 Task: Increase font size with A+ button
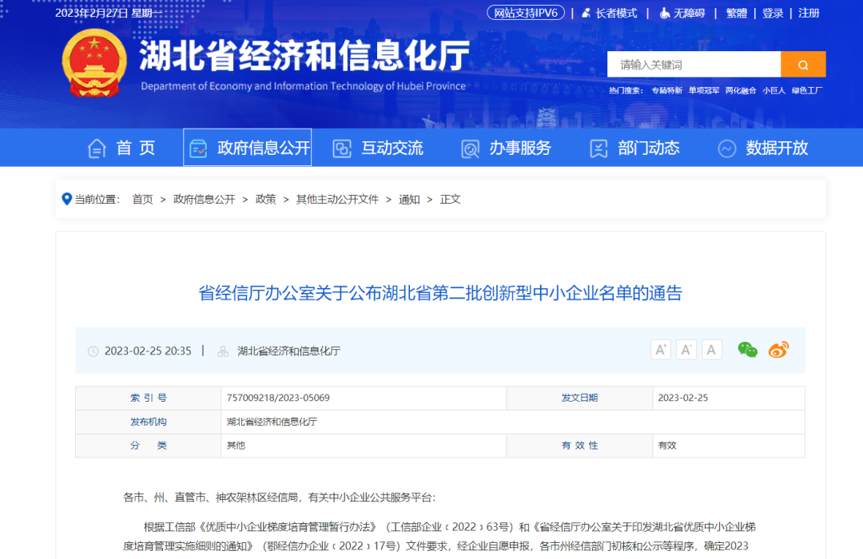pyautogui.click(x=661, y=350)
